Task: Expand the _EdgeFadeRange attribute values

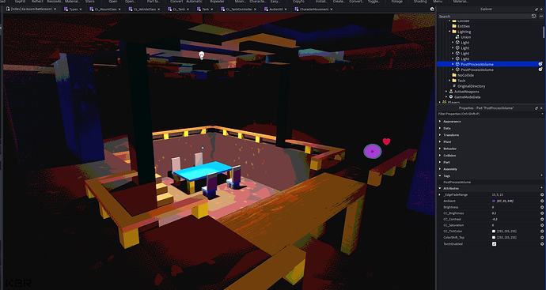Action: (x=440, y=194)
